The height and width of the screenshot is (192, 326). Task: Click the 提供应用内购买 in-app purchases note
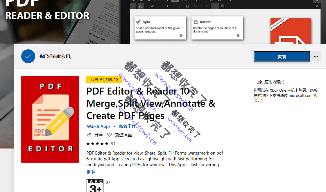(269, 82)
